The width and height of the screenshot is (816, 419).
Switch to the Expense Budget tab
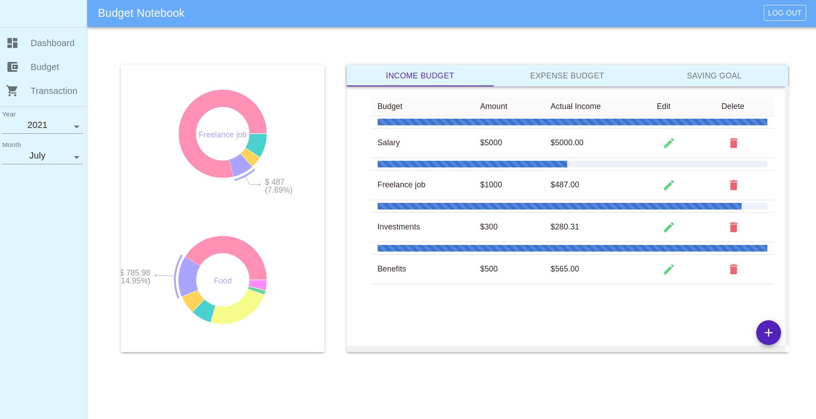click(567, 76)
